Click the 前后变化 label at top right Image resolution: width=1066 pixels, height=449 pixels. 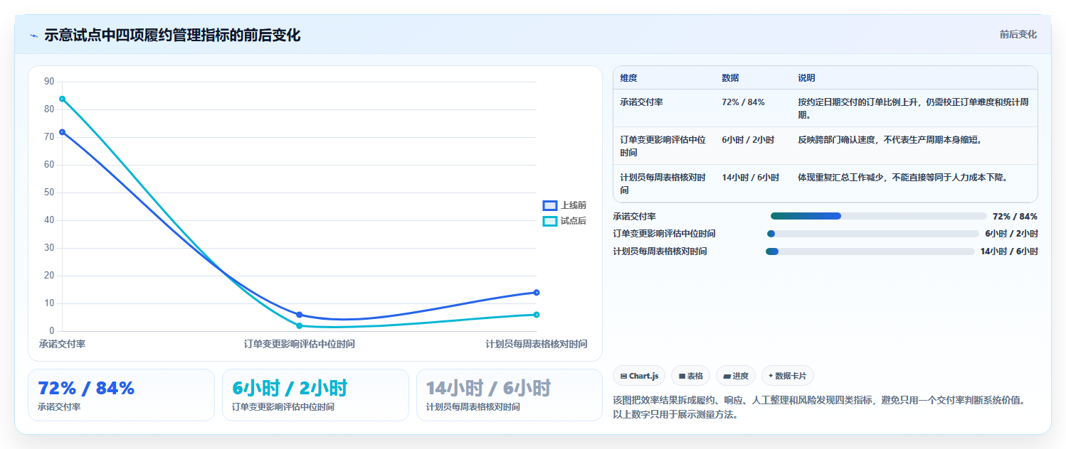click(1018, 34)
